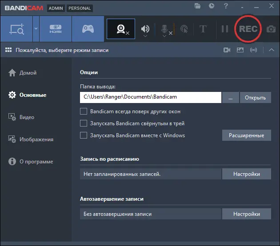Enable Bandicam always on top checkbox
Image resolution: width=280 pixels, height=246 pixels.
pos(84,111)
